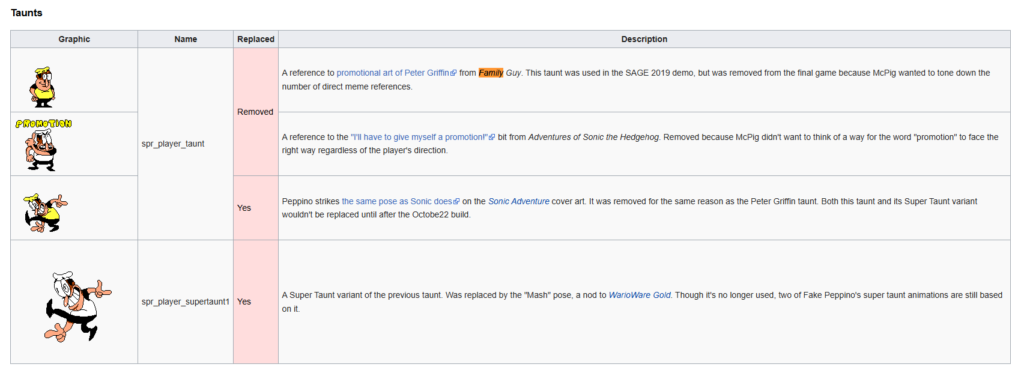Click the Taunts section heading
The image size is (1015, 373).
(x=26, y=13)
